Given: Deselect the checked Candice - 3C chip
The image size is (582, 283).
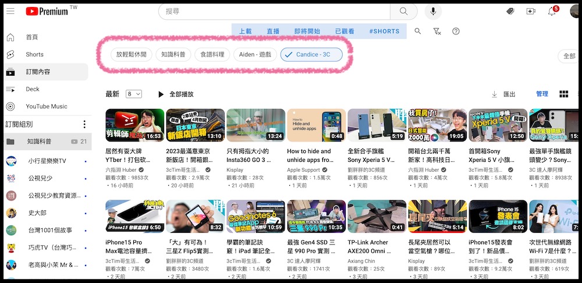Looking at the screenshot, I should 311,55.
